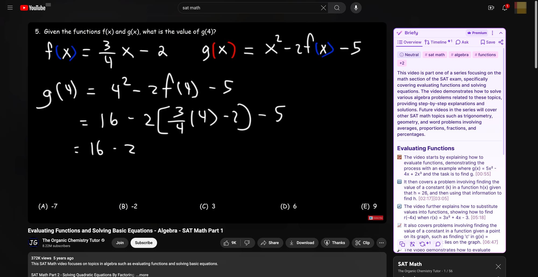Open the Create video icon
538x277 pixels.
click(x=491, y=8)
